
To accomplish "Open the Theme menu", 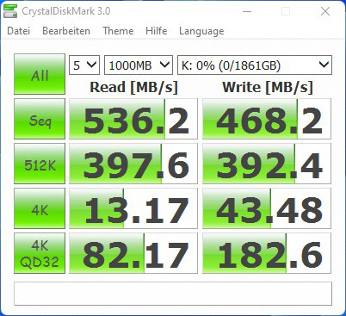I will [x=118, y=31].
